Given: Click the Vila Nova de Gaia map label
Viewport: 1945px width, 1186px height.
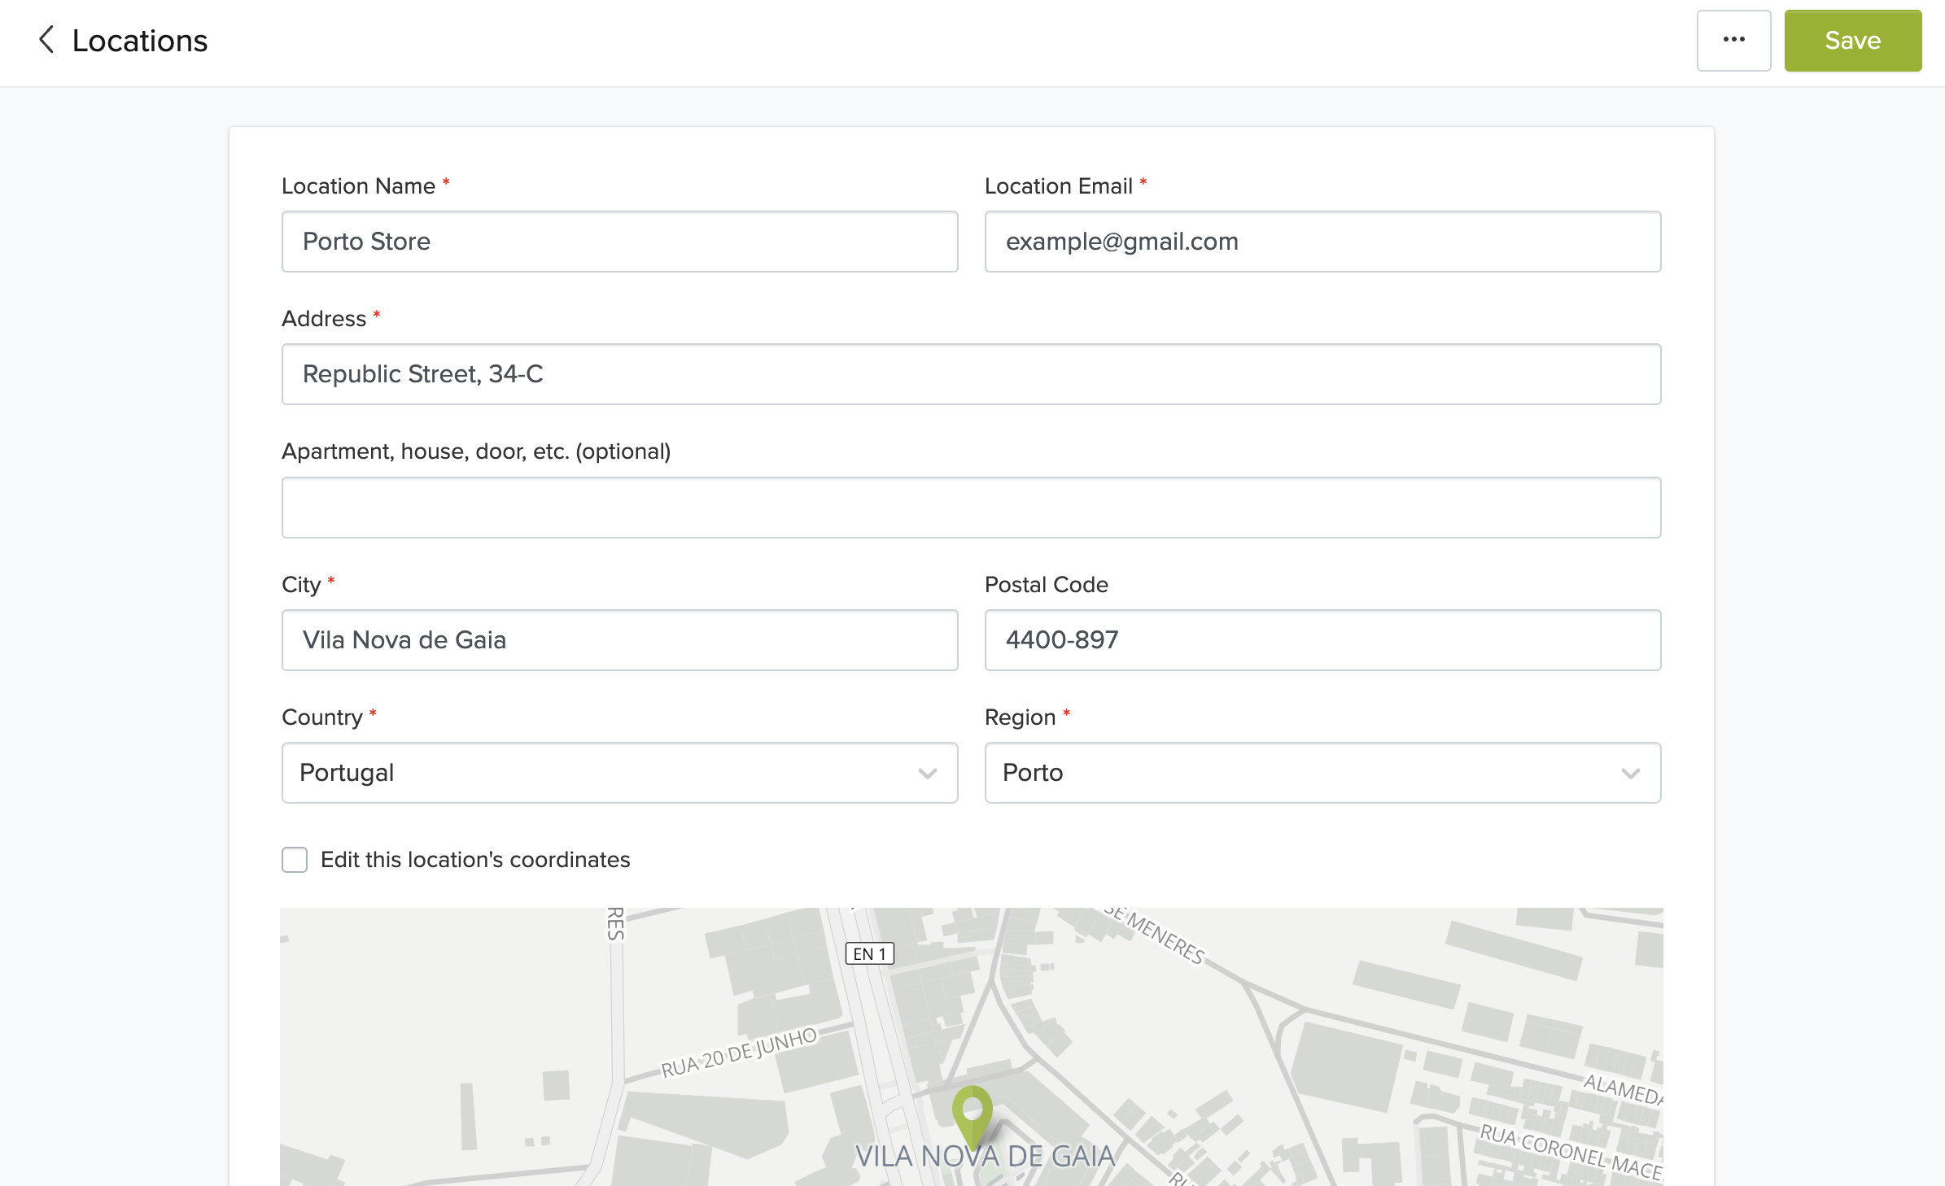Looking at the screenshot, I should (x=985, y=1156).
